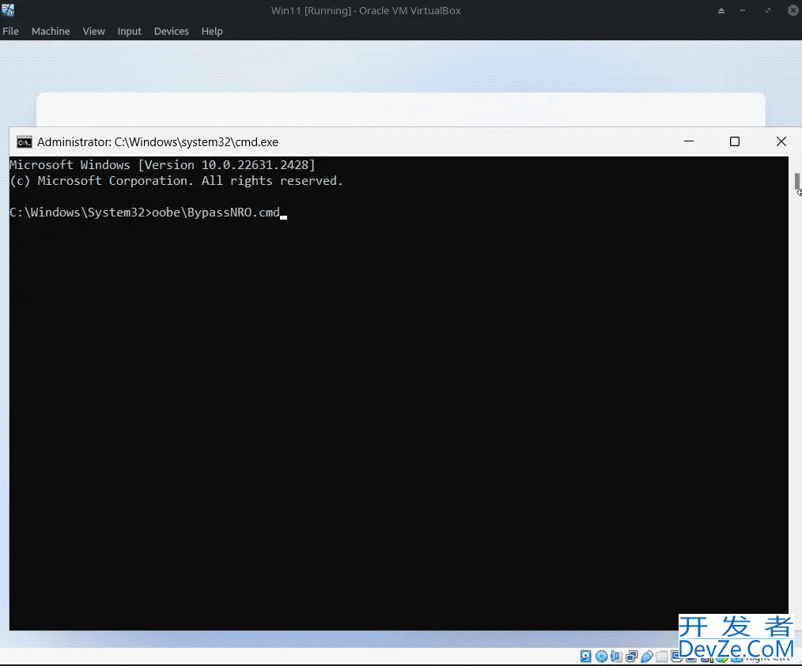Open the View menu
802x666 pixels.
(93, 31)
